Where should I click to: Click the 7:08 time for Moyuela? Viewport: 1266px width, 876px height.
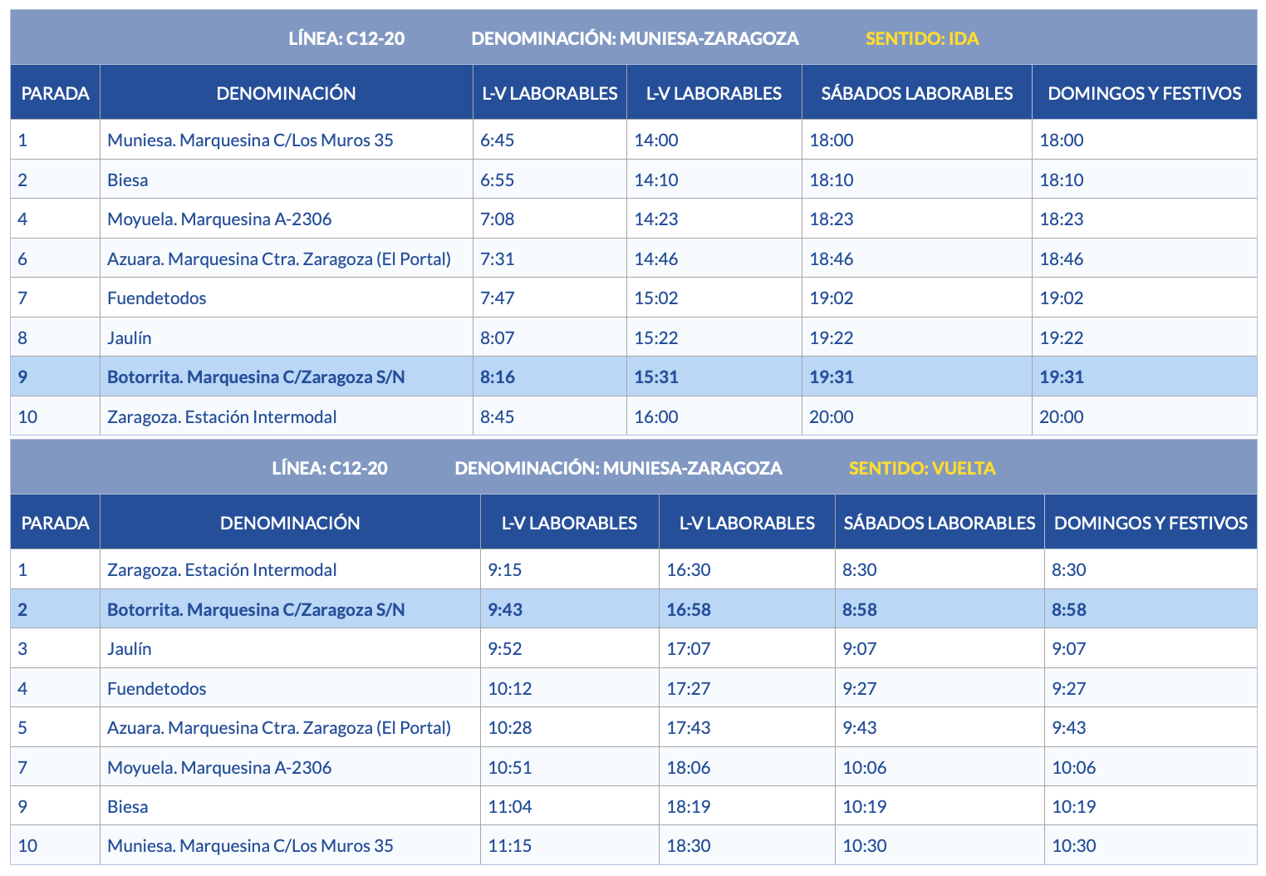click(x=498, y=219)
